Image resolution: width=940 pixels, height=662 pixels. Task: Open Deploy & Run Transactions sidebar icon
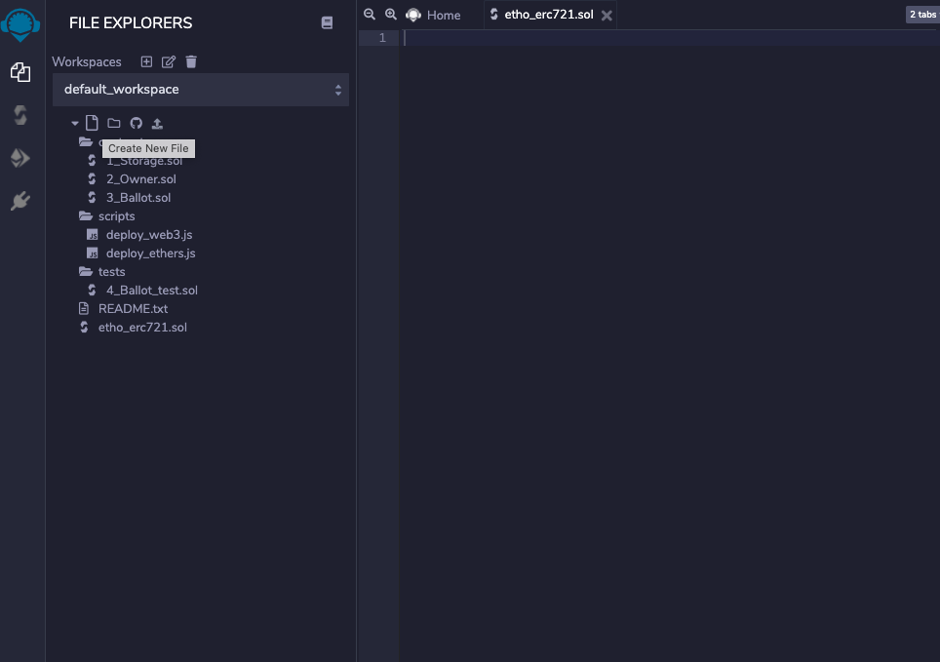(x=20, y=158)
